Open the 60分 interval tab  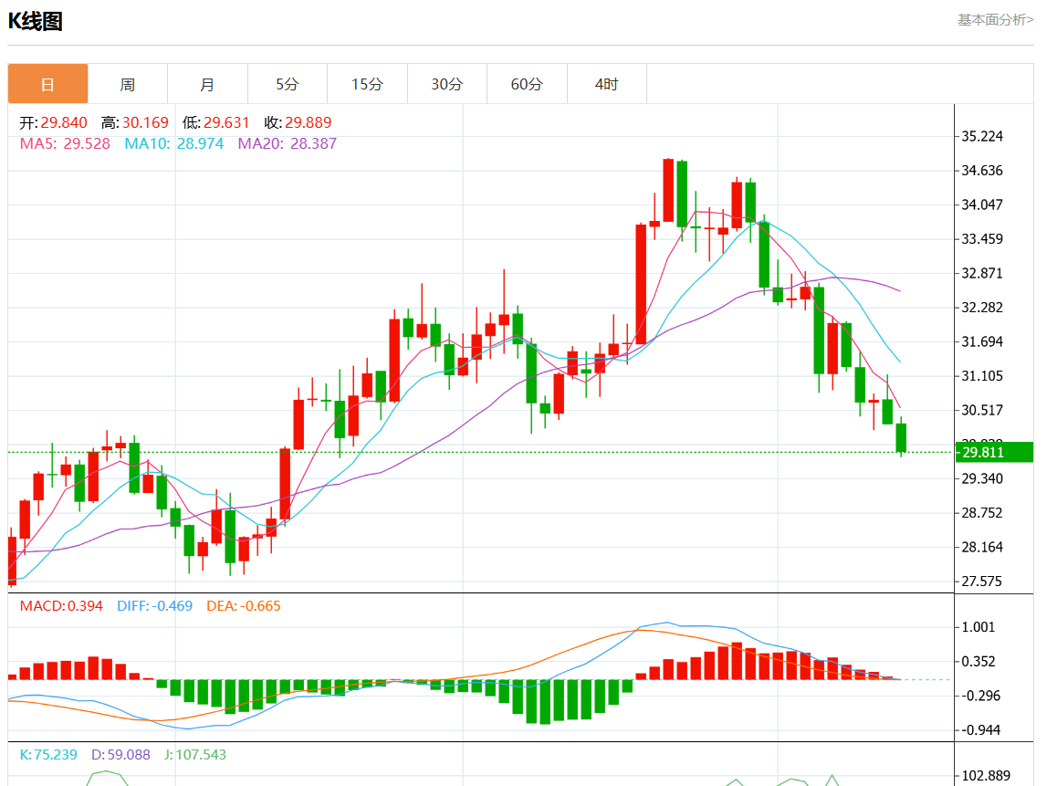(x=527, y=84)
